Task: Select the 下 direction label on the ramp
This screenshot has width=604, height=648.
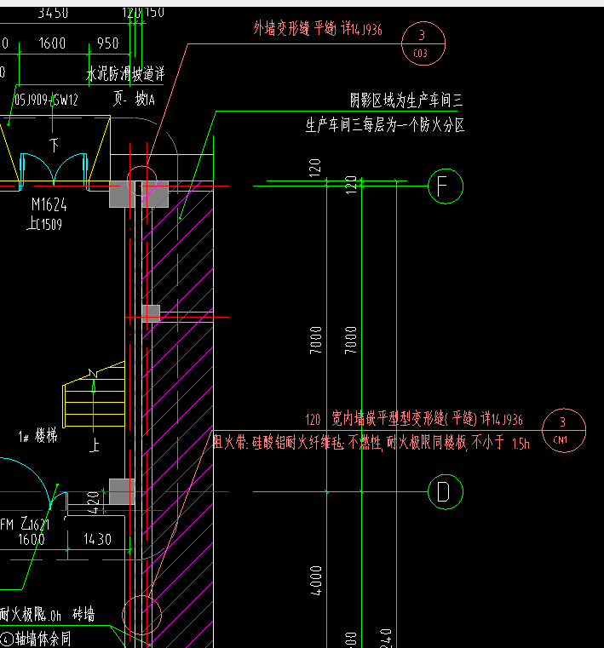Action: [55, 146]
